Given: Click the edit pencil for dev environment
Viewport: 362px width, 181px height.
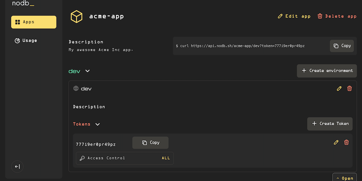Looking at the screenshot, I should pos(339,88).
